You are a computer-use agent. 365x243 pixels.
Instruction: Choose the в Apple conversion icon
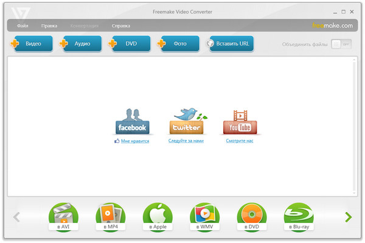[x=158, y=217]
